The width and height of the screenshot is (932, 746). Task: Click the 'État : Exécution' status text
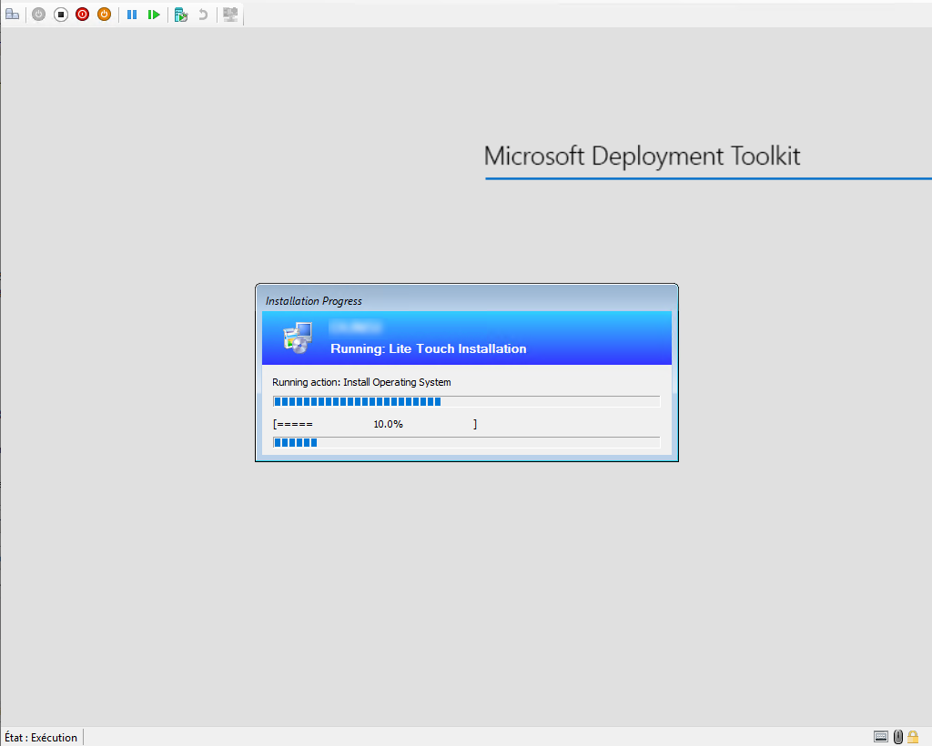click(41, 737)
